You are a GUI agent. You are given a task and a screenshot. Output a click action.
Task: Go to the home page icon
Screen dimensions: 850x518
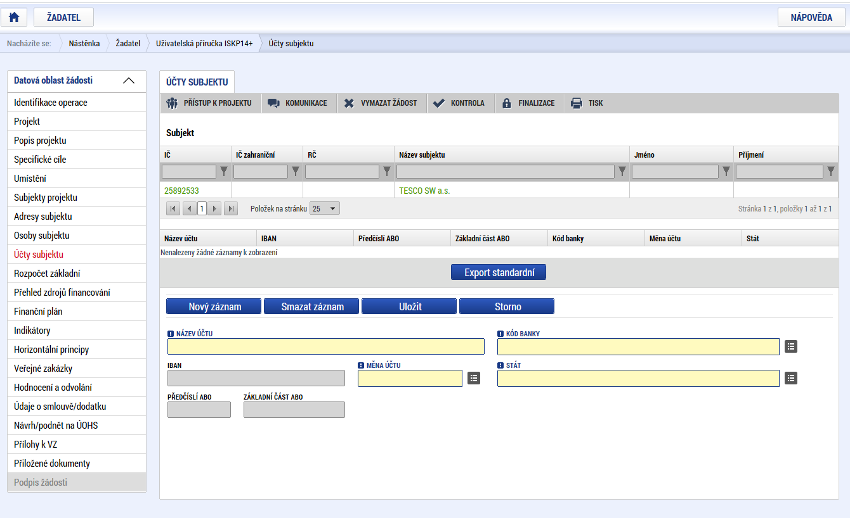coord(14,17)
